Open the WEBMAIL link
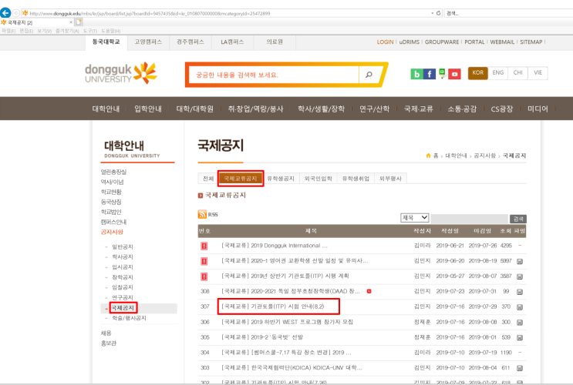 click(x=502, y=42)
